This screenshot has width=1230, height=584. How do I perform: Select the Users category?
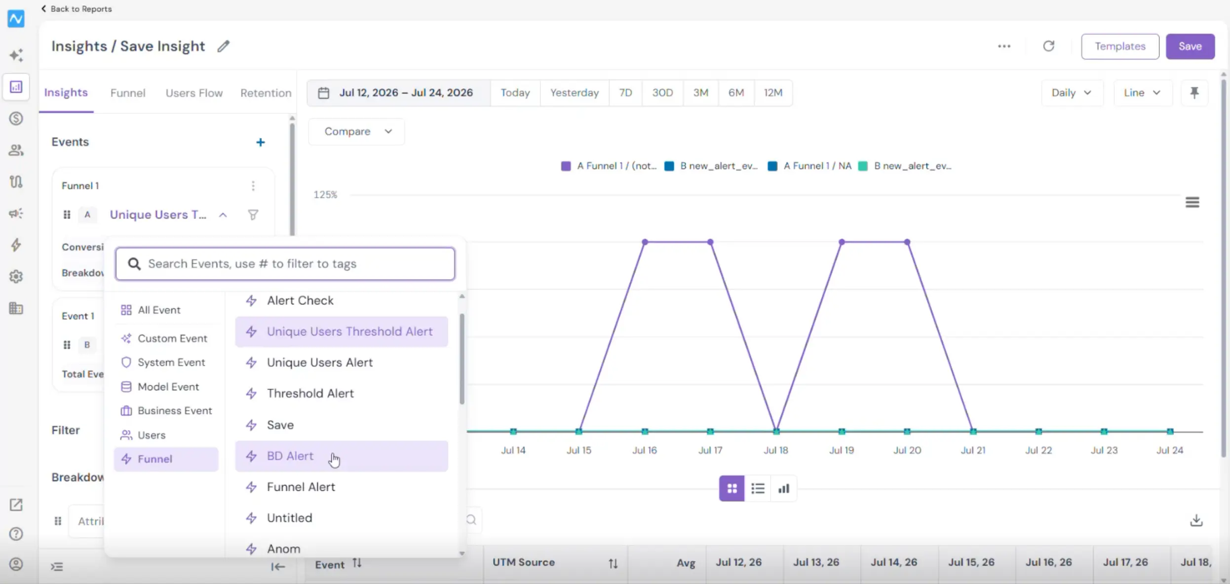pyautogui.click(x=166, y=435)
